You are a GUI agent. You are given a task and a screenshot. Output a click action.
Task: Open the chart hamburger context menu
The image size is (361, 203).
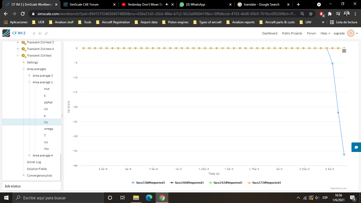[344, 51]
